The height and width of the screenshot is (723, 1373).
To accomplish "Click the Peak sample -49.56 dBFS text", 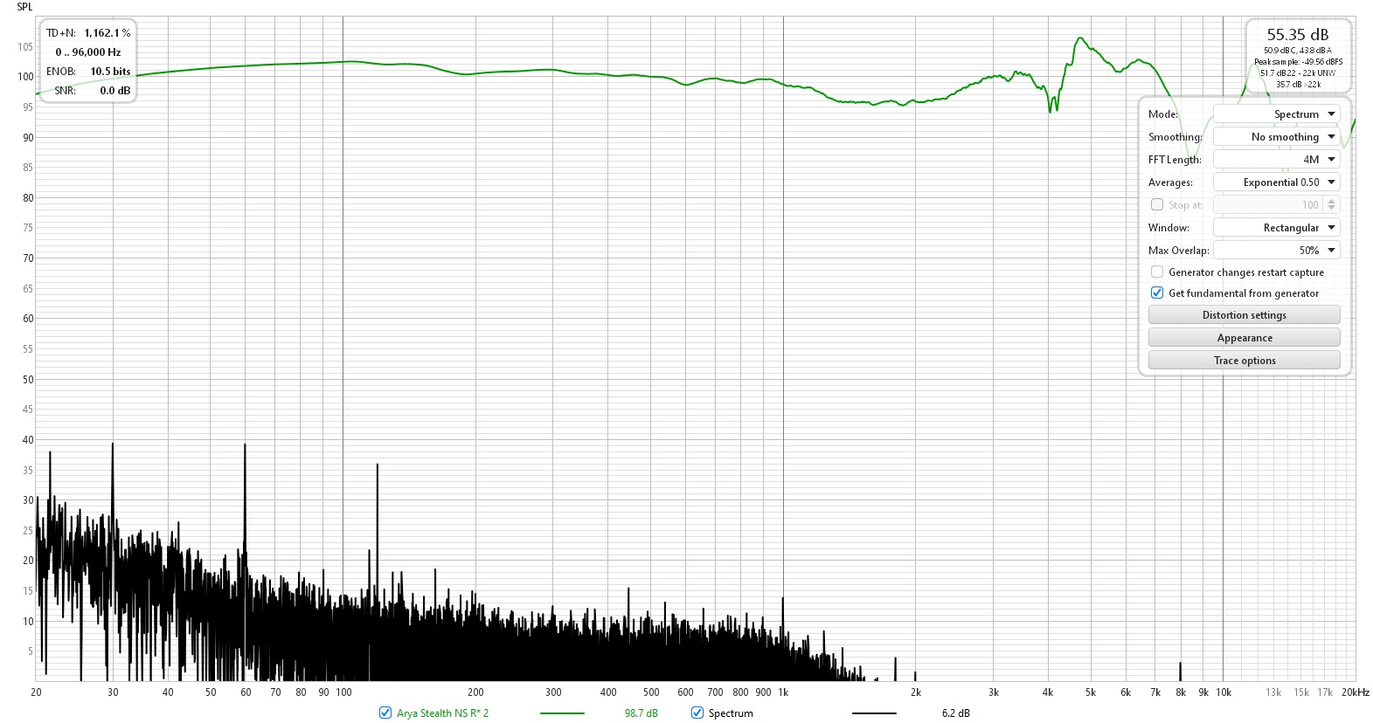I will tap(1298, 62).
